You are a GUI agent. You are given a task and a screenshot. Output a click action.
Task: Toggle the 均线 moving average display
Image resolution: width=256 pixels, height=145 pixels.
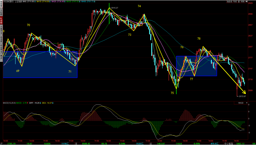235,2
